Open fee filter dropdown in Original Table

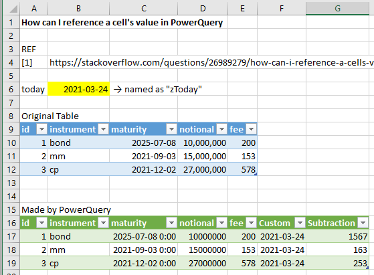click(251, 129)
